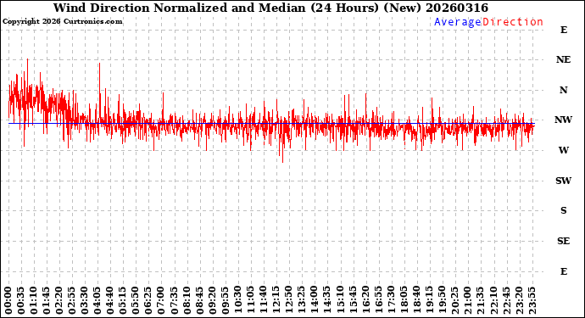Click the red Direction legend label
585x318 pixels.
513,22
